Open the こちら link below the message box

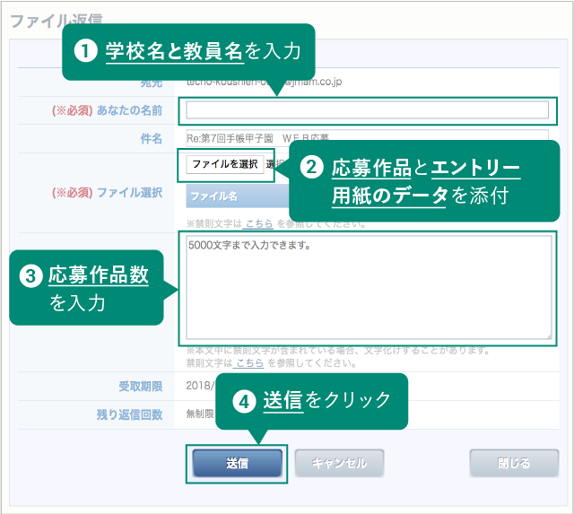click(x=249, y=363)
